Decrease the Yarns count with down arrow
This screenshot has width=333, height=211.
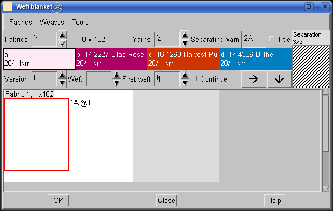(185, 43)
